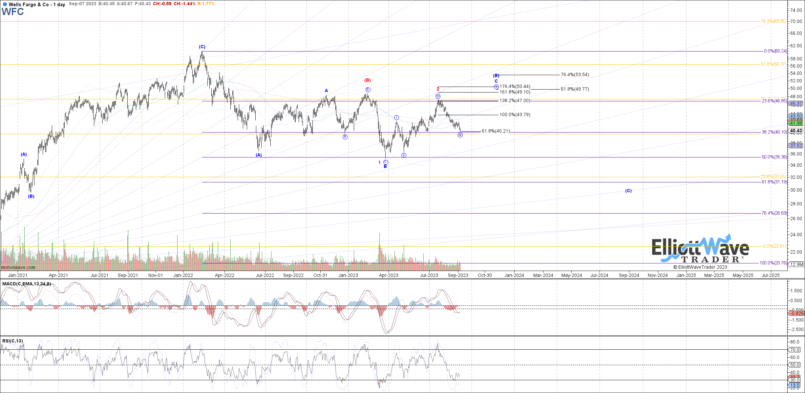This screenshot has height=393, width=805.
Task: Click the 'Wells Fargo & Co - 1 day' header
Action: [x=37, y=4]
